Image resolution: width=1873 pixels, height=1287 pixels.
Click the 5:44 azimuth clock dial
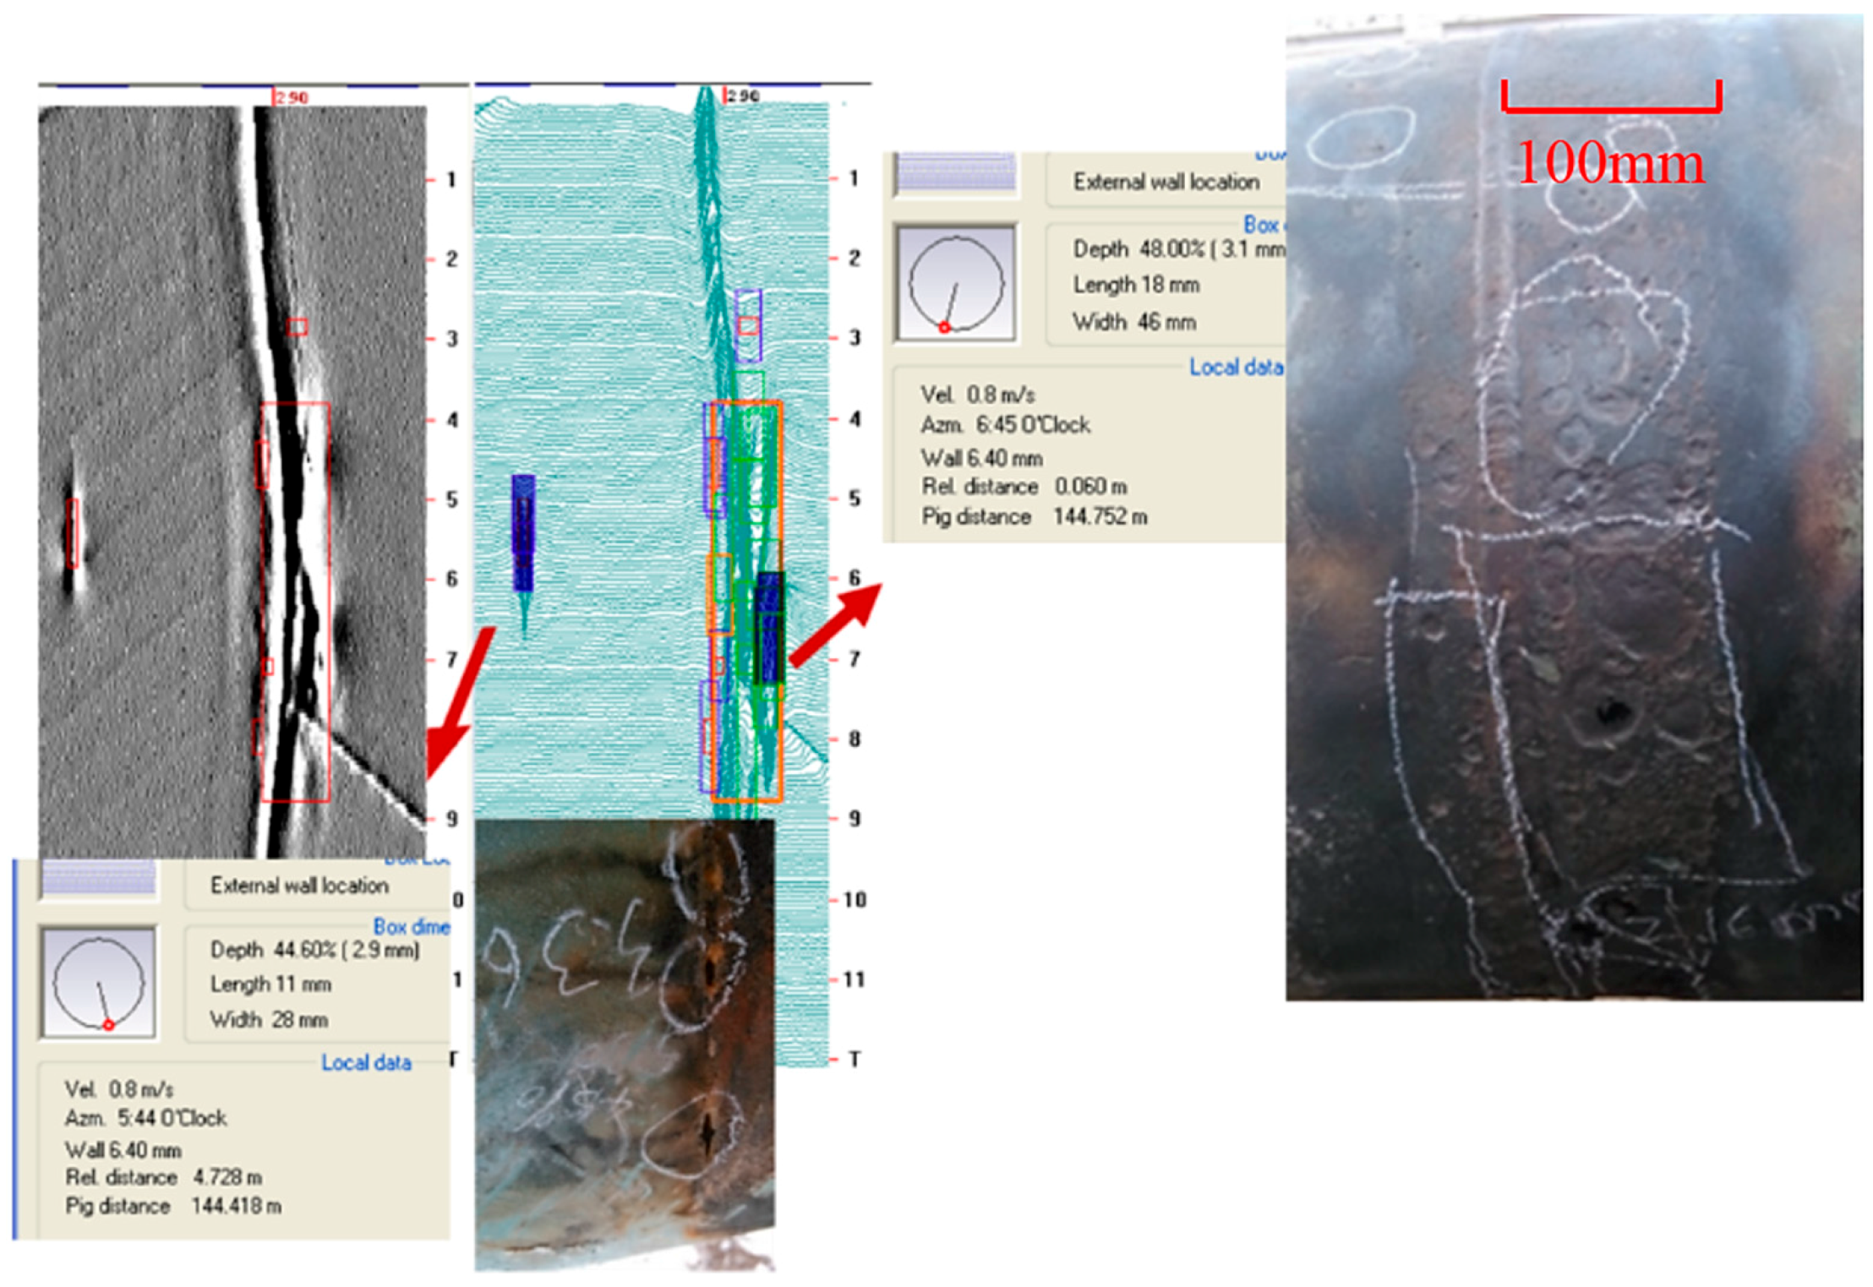[x=99, y=983]
